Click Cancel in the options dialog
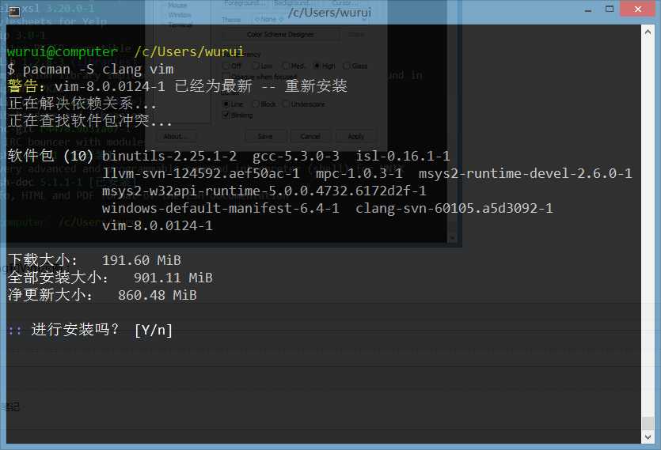The height and width of the screenshot is (450, 661). (310, 136)
